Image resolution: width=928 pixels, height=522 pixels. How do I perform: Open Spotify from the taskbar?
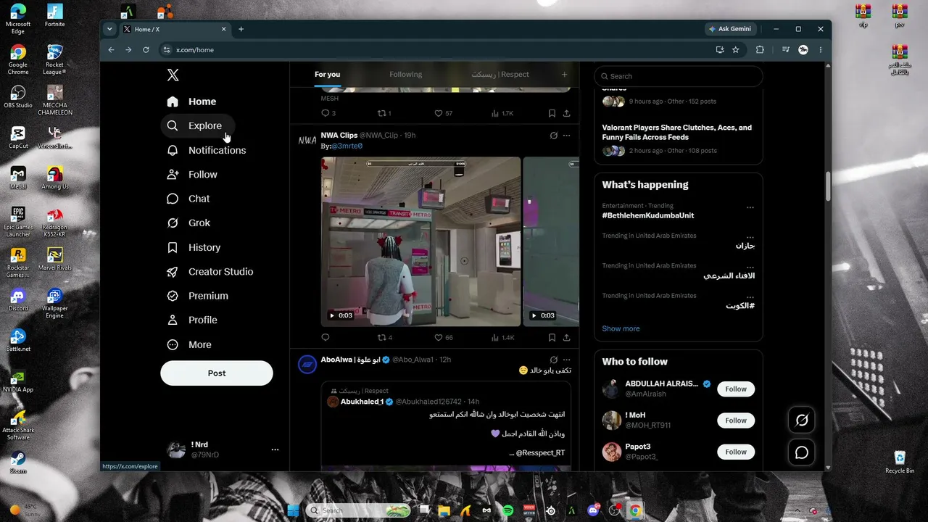[x=508, y=511]
